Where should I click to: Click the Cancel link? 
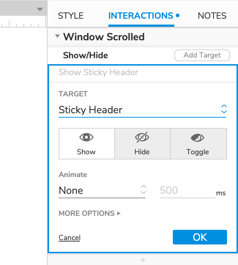70,238
